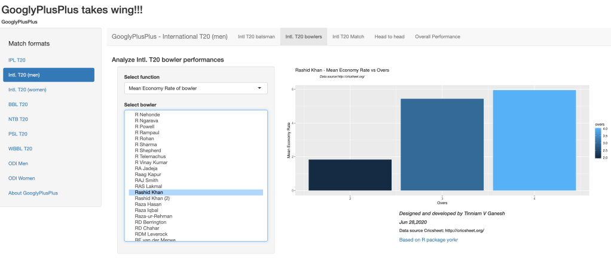Open the Select function dropdown arrow
Viewport: 611px width, 278px height.
[x=259, y=88]
